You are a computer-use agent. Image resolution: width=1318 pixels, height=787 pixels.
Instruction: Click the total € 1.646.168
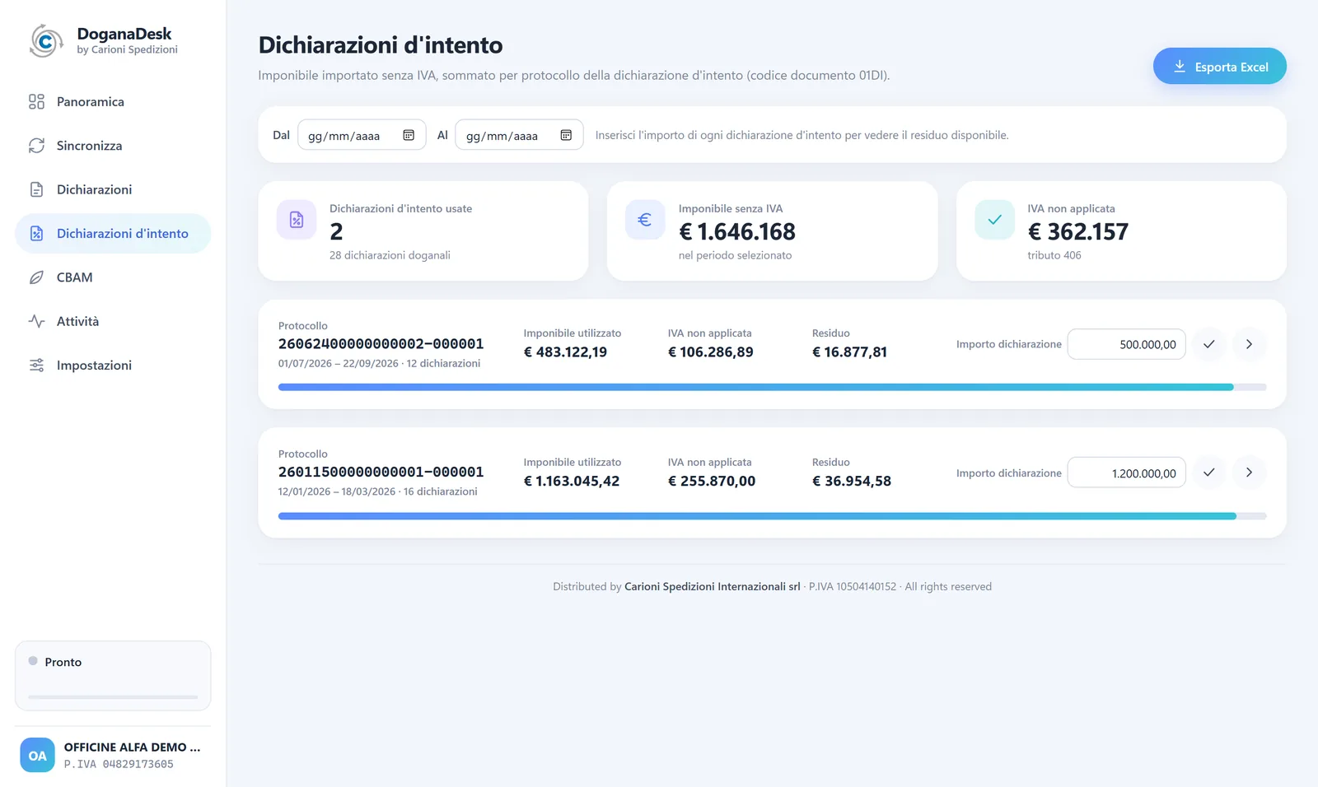point(737,232)
